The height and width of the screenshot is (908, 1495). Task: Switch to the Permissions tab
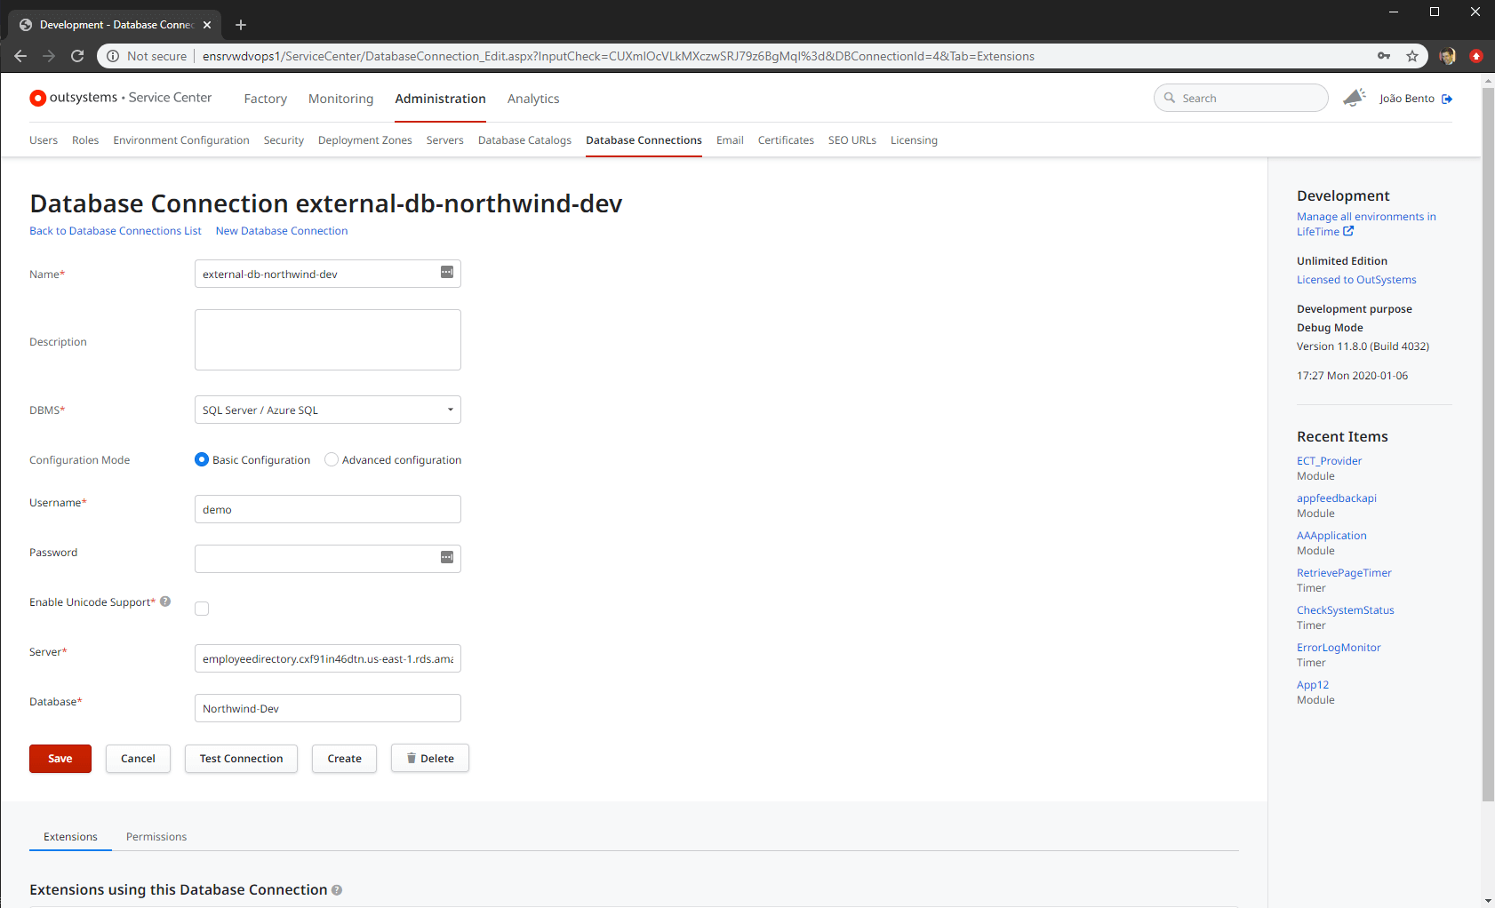coord(156,837)
